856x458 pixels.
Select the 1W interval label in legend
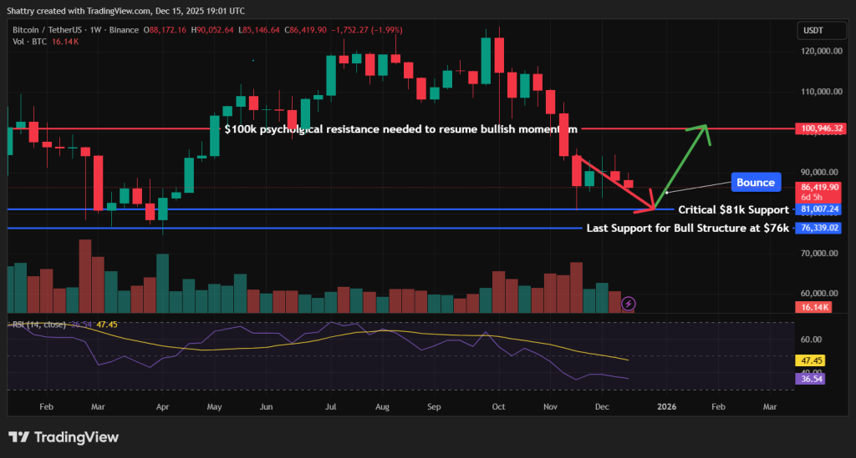[110, 30]
